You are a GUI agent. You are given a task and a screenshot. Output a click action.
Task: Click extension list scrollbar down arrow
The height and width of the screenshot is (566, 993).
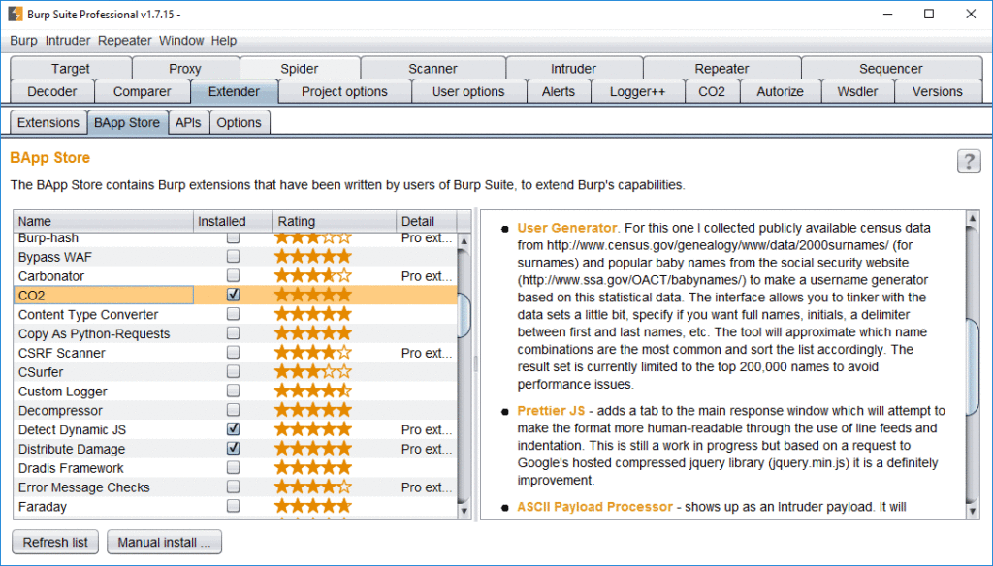[x=464, y=511]
